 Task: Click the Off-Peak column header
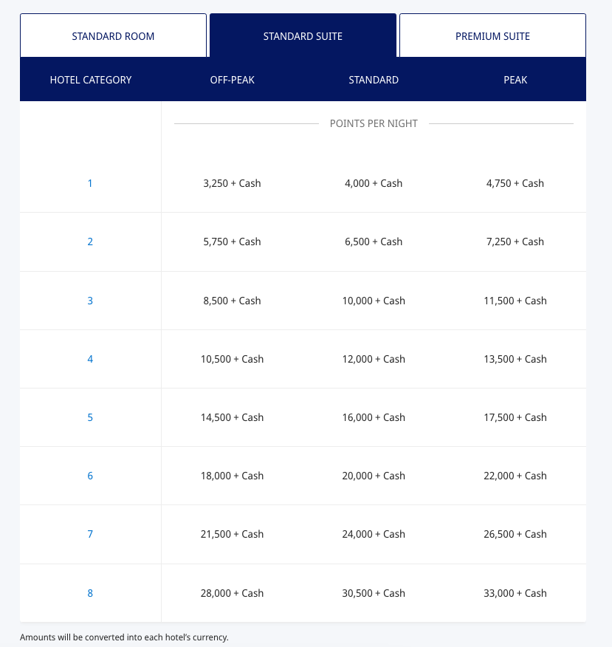[x=233, y=80]
